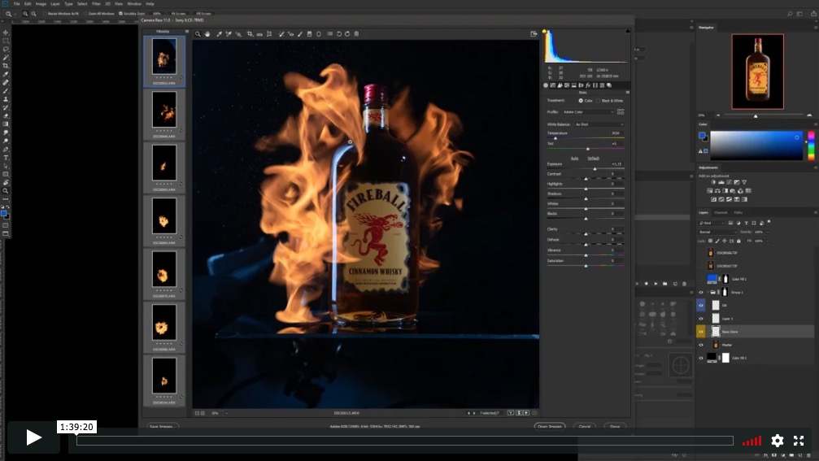Choose the Graduated Filter tool
The height and width of the screenshot is (461, 819).
pyautogui.click(x=309, y=34)
